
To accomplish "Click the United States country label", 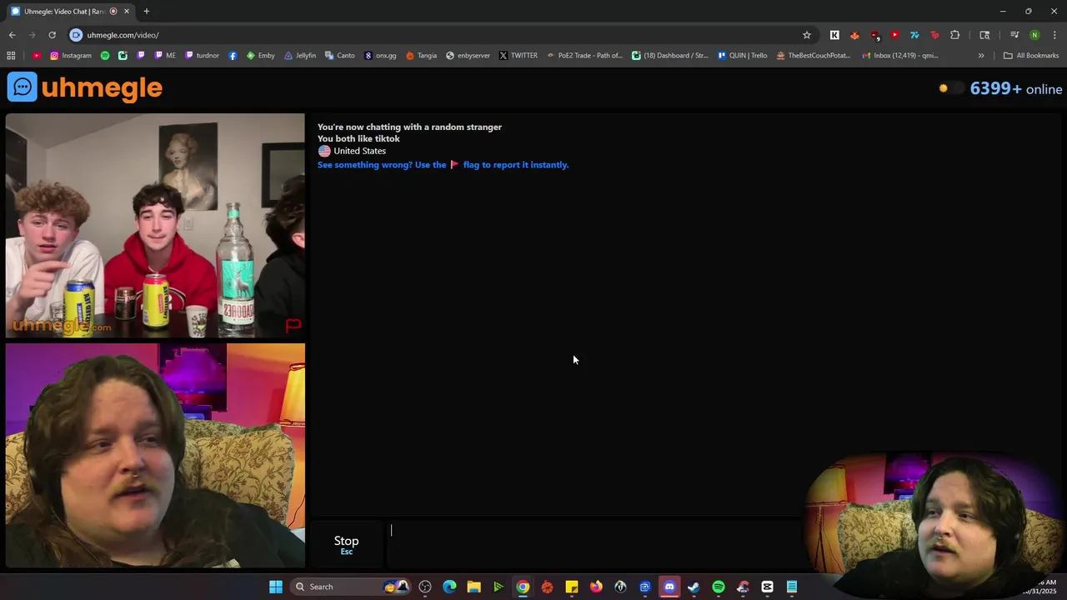I will coord(359,151).
